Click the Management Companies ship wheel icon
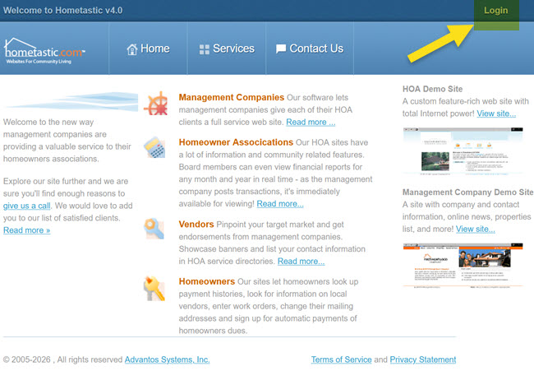This screenshot has height=371, width=534. click(155, 104)
